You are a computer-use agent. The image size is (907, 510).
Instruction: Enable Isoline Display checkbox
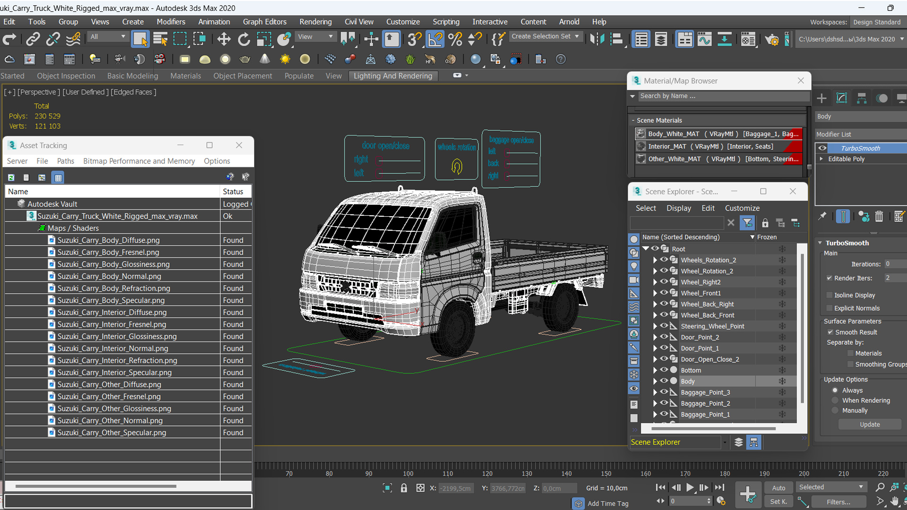(829, 295)
